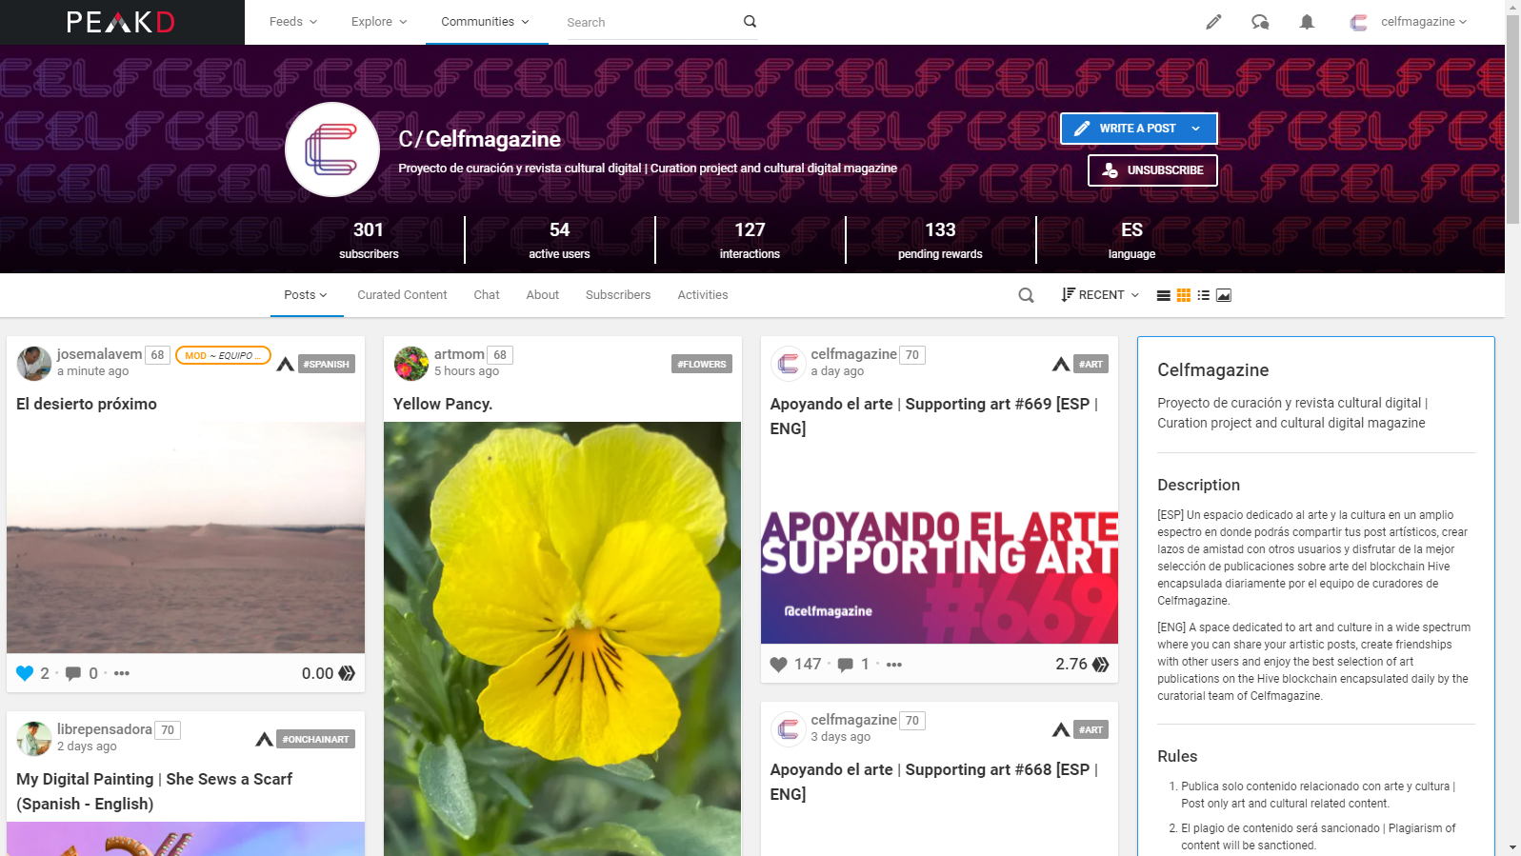View the Activities tab
The image size is (1521, 856).
[703, 295]
